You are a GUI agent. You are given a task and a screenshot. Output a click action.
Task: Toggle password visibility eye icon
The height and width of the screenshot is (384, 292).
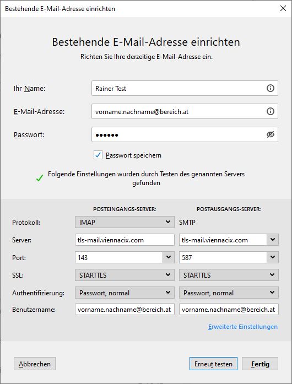coord(270,134)
